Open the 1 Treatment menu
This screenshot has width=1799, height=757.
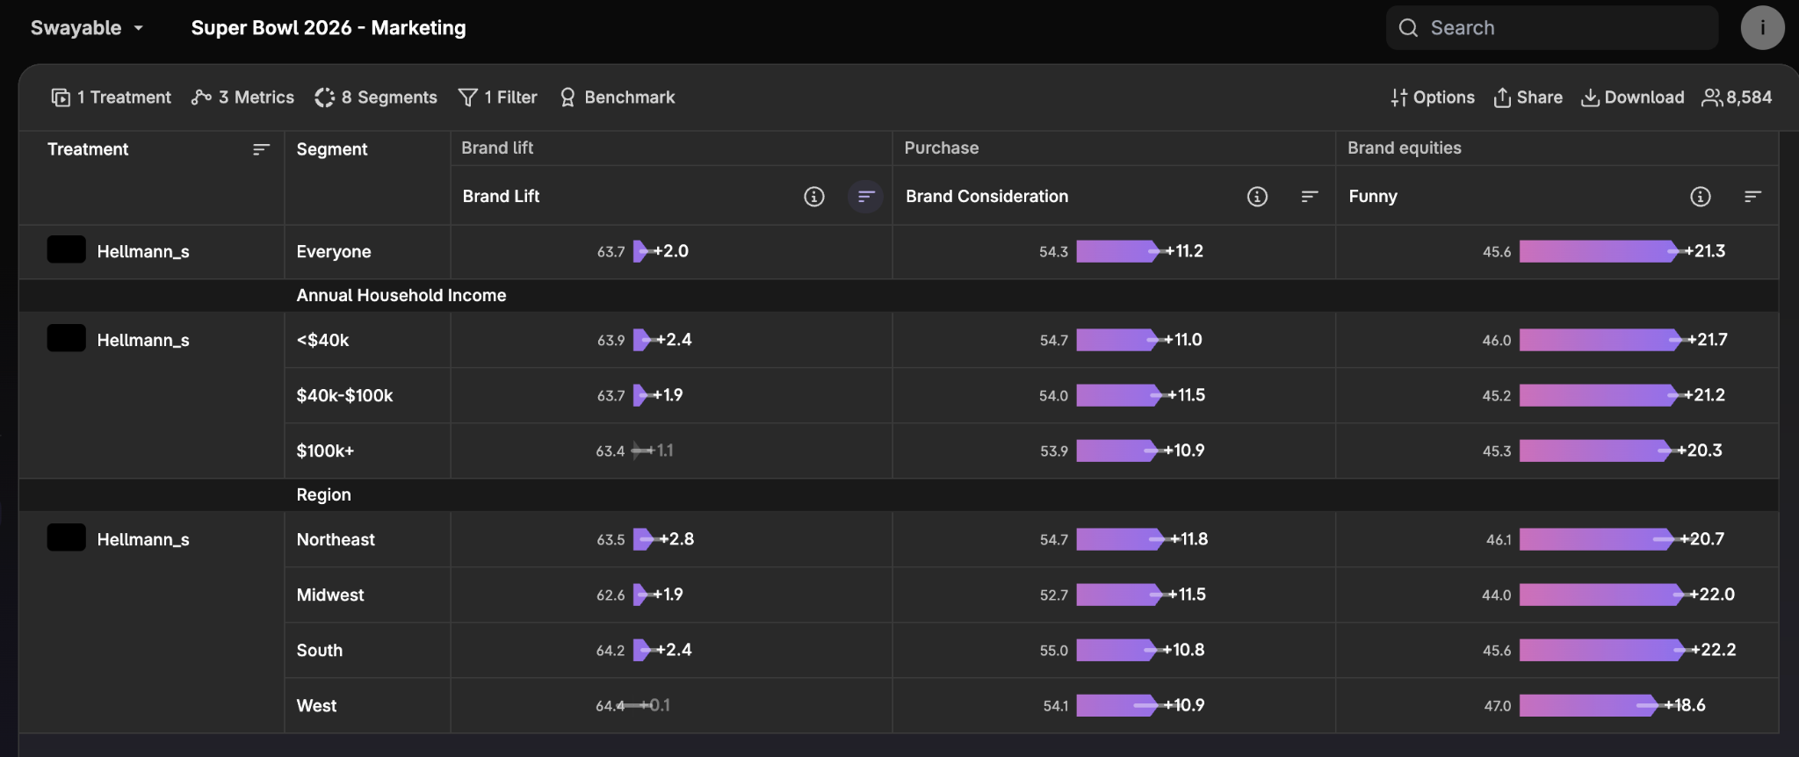point(111,97)
